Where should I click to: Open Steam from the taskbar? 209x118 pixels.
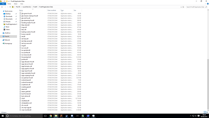(67, 116)
